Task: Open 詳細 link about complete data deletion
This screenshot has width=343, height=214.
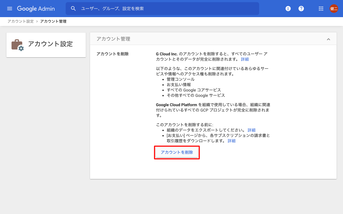Action: point(245,59)
